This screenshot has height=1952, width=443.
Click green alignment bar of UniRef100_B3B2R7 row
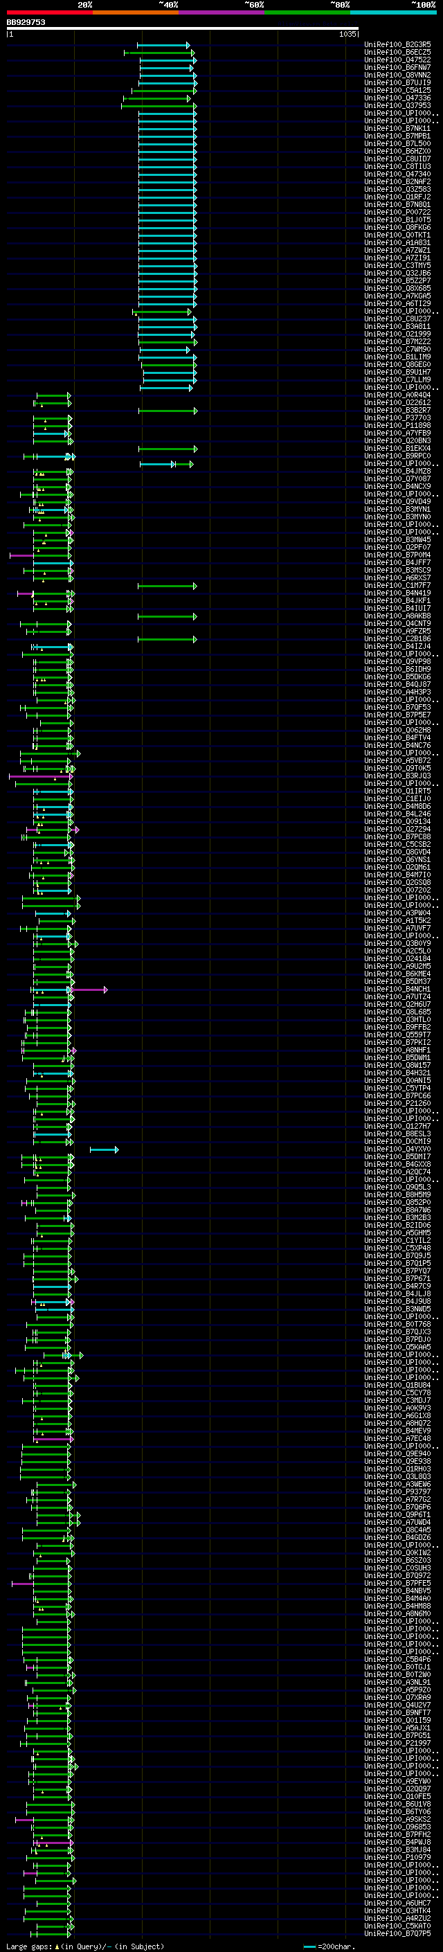(168, 411)
